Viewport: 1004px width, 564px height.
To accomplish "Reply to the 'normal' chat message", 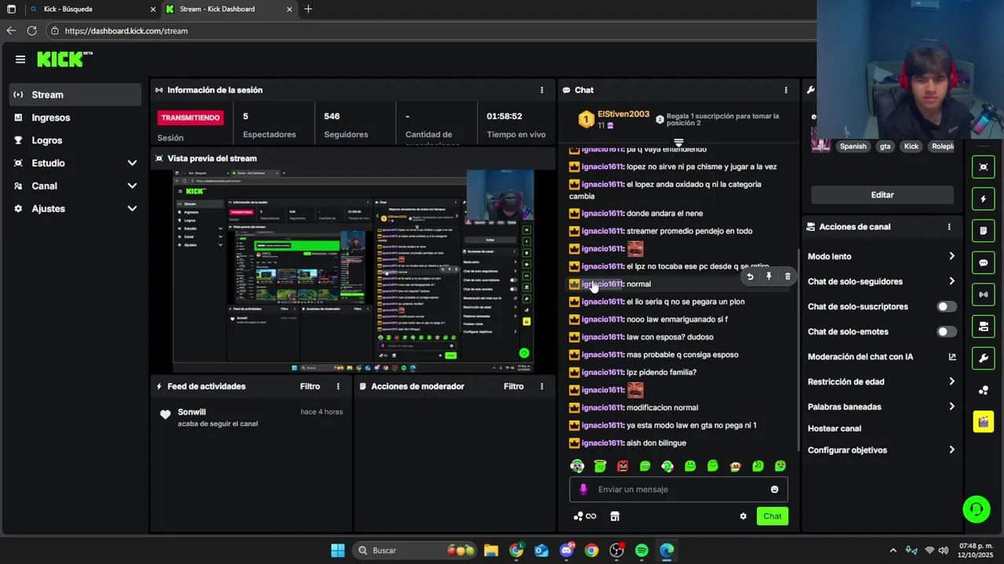I will pos(750,277).
